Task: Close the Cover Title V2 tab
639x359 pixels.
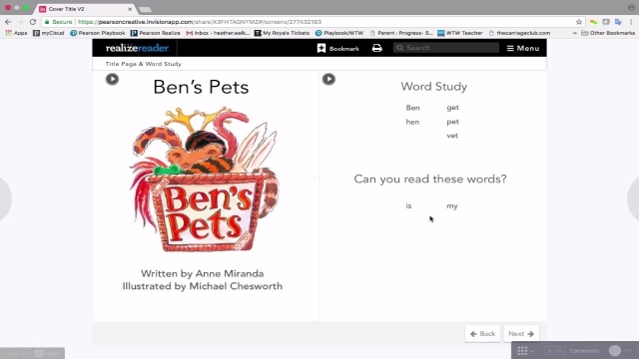Action: click(x=130, y=9)
